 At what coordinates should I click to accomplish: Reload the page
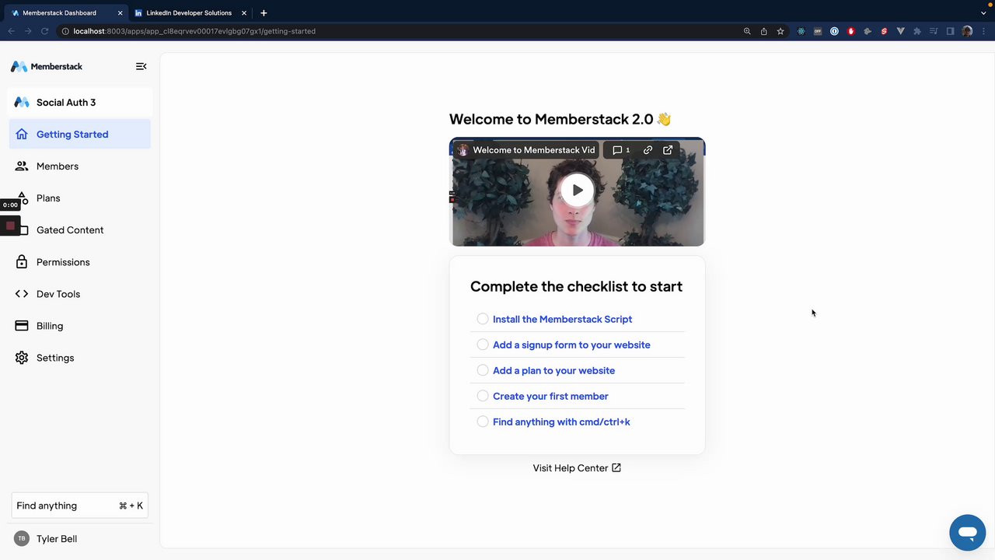pos(44,31)
